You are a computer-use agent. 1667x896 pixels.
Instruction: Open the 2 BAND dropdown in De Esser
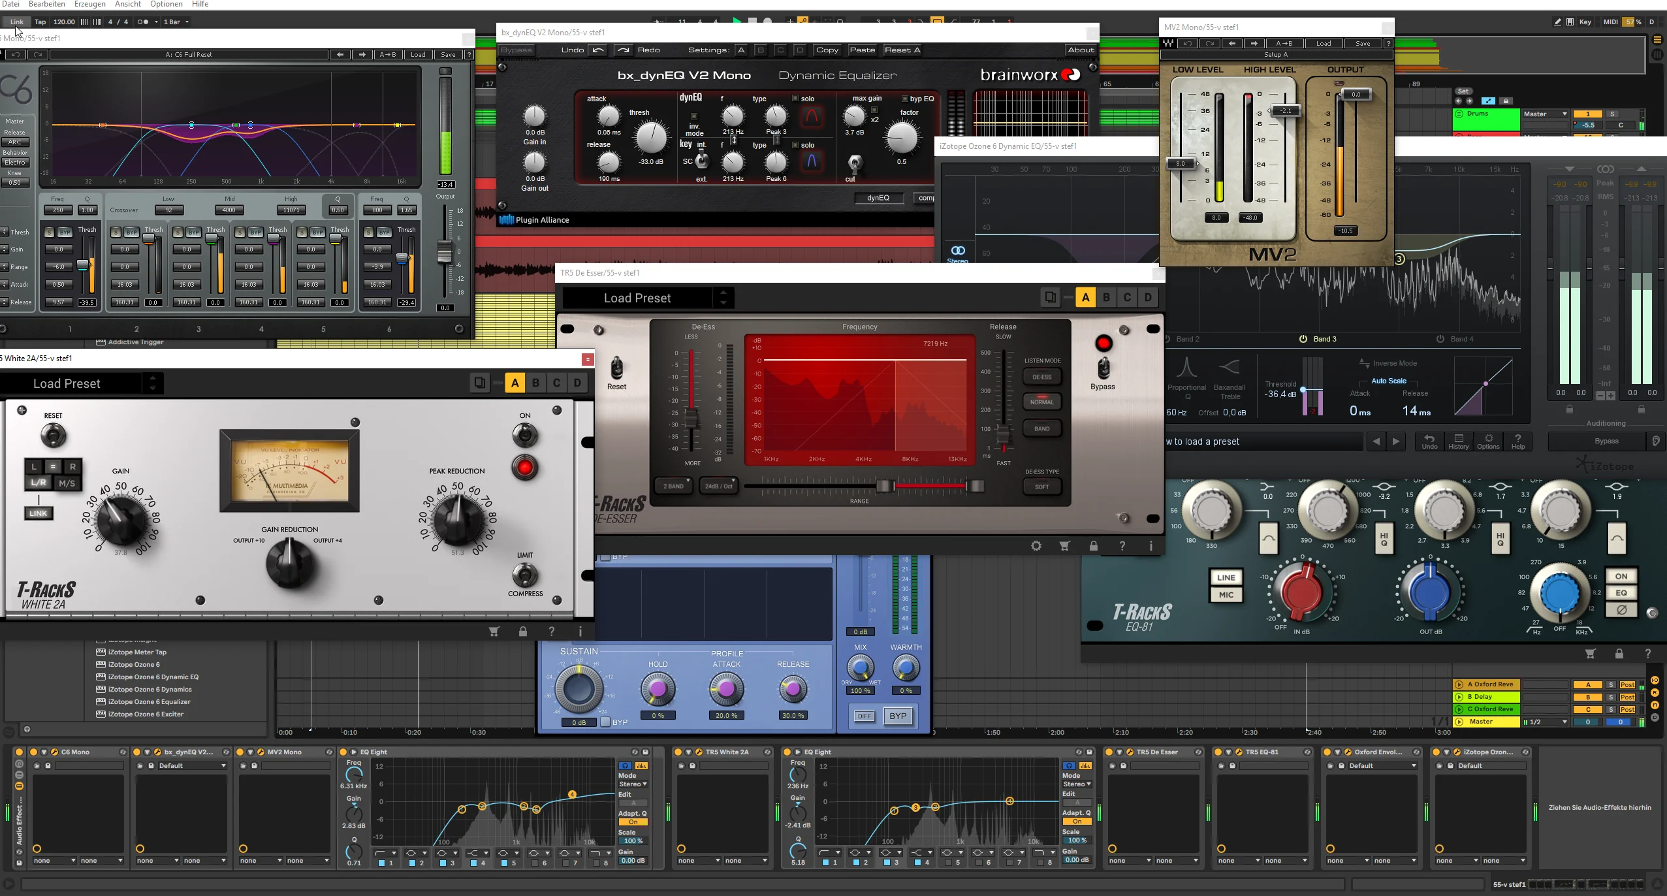point(674,486)
